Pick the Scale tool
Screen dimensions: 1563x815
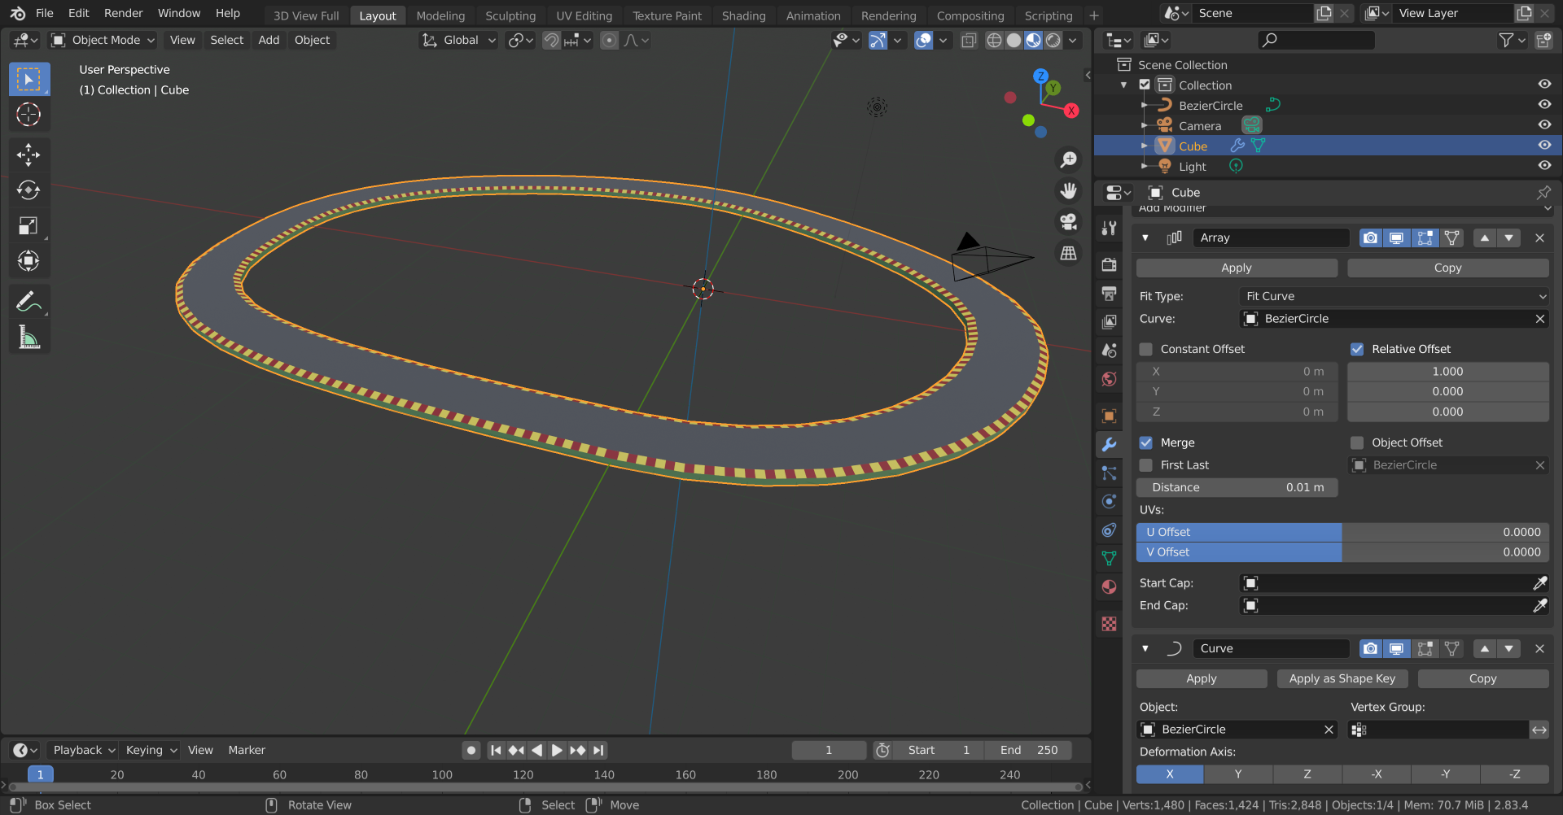point(28,225)
